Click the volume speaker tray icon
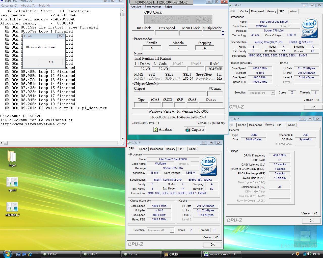 309,254
